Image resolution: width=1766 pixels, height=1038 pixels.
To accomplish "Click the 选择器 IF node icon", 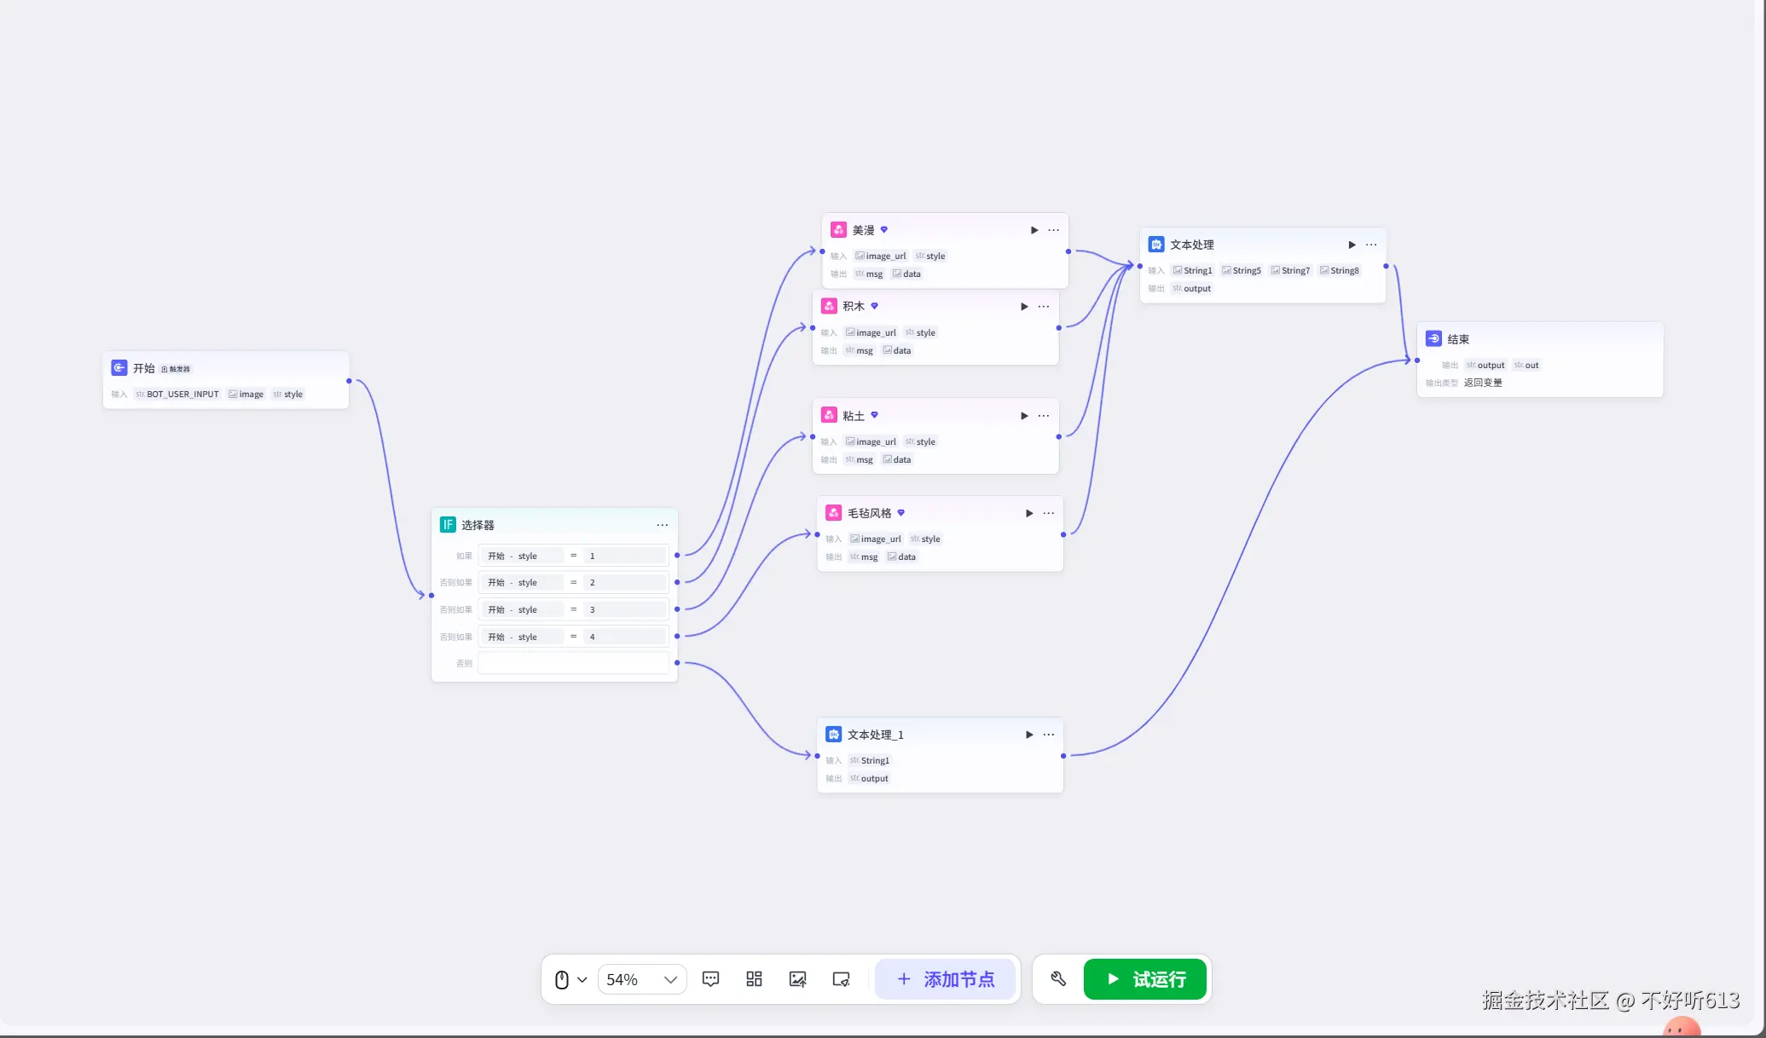I will [448, 525].
